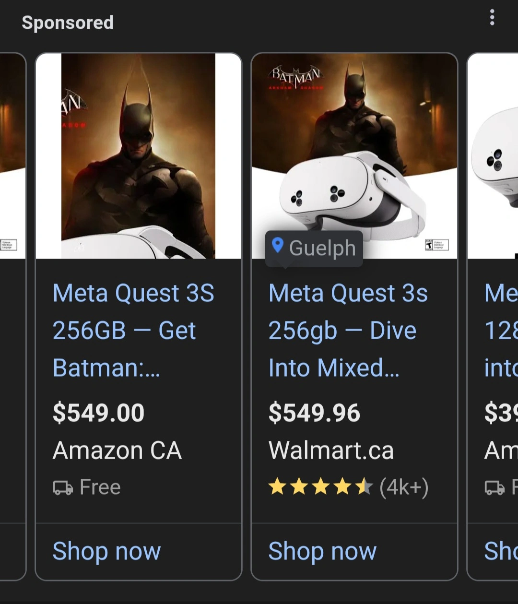Click the yellow star rating on Walmart.ca listing

coord(320,487)
